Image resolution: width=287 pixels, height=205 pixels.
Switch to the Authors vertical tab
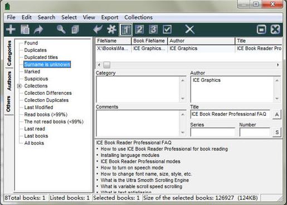coord(9,81)
